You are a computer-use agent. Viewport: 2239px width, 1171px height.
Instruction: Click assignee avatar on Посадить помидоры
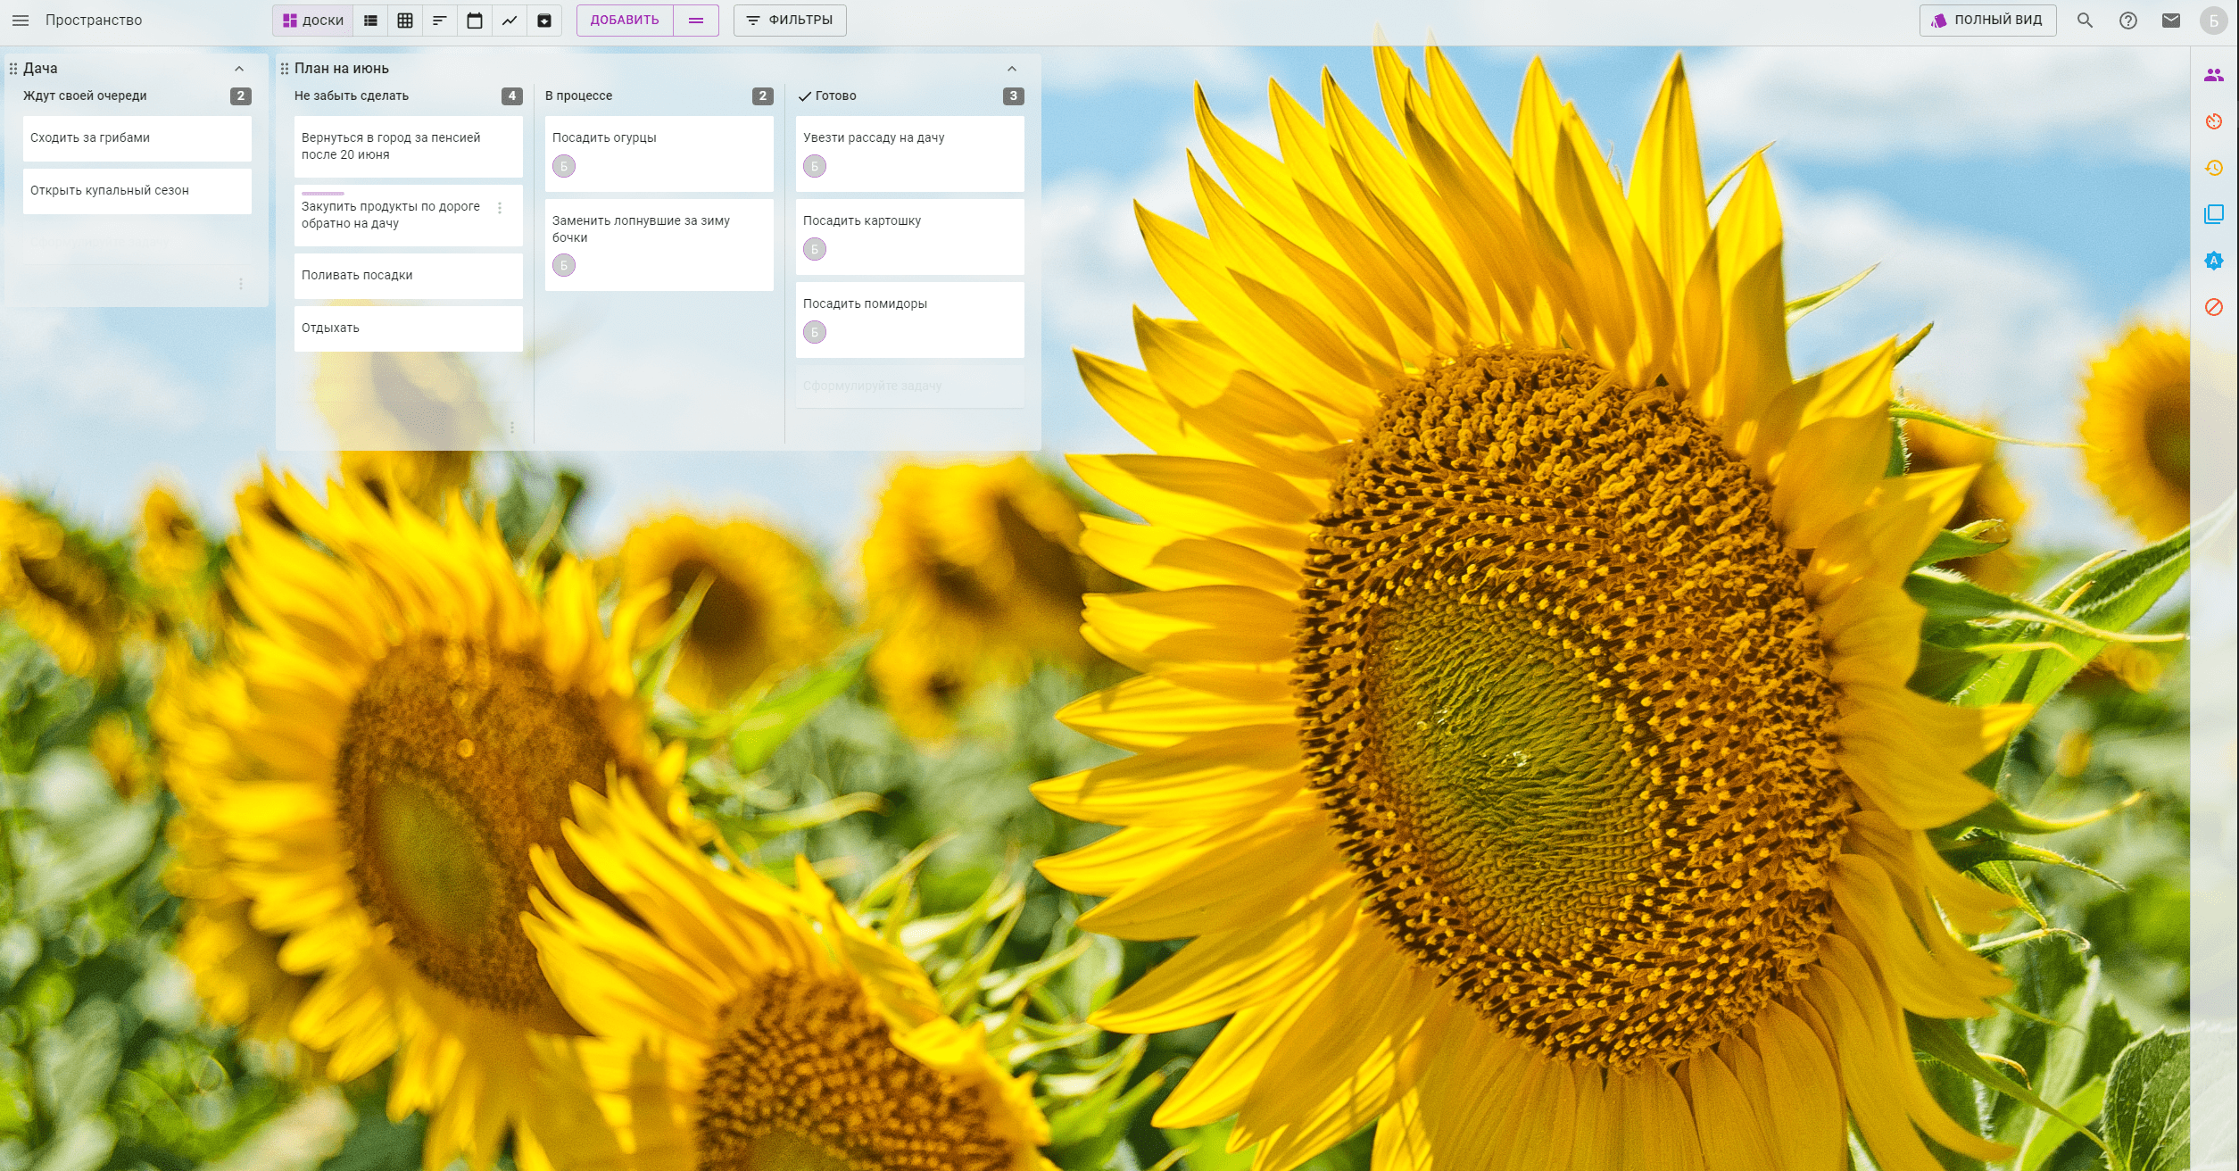click(815, 332)
